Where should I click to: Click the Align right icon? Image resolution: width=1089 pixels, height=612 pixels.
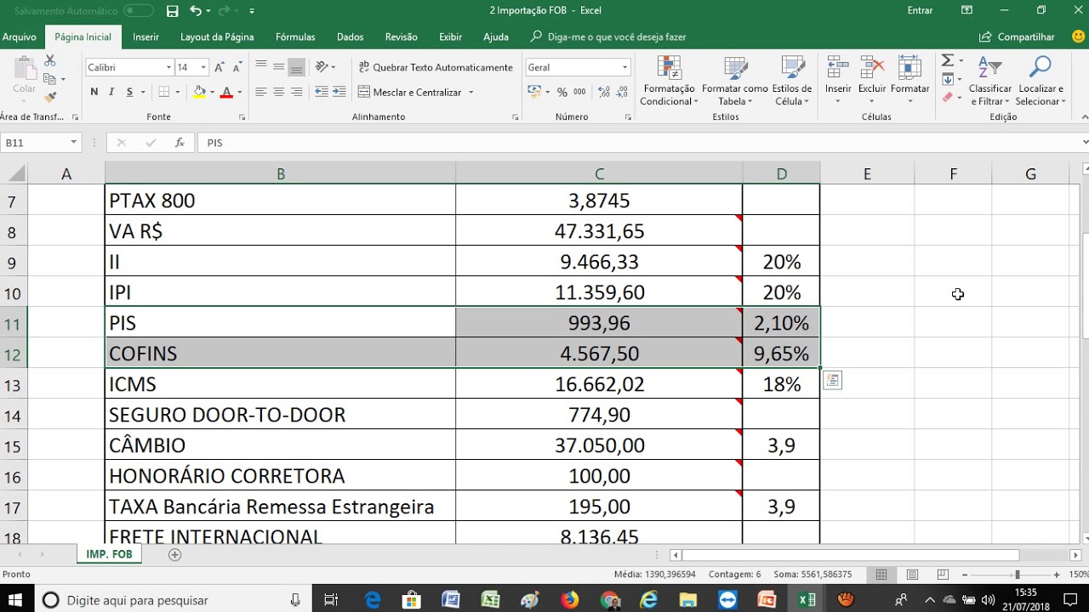point(296,92)
